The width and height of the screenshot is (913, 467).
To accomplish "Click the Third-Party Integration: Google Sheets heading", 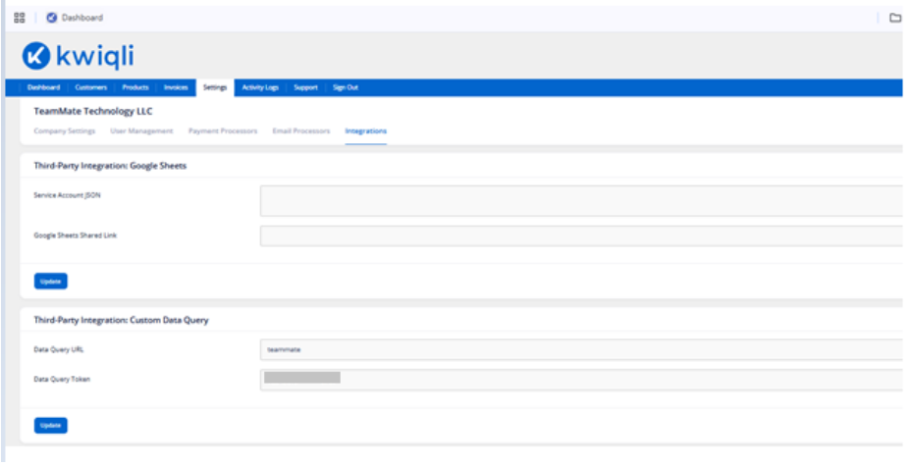I will click(110, 166).
